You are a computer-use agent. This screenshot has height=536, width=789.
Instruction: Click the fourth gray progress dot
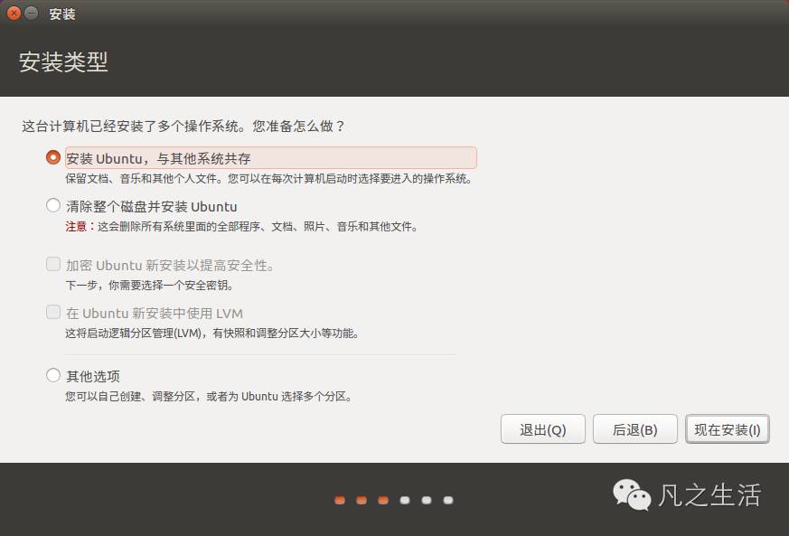tap(404, 499)
